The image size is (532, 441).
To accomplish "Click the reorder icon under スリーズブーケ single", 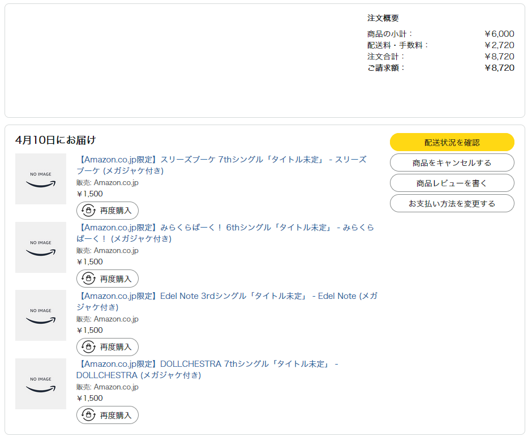I will pyautogui.click(x=88, y=211).
